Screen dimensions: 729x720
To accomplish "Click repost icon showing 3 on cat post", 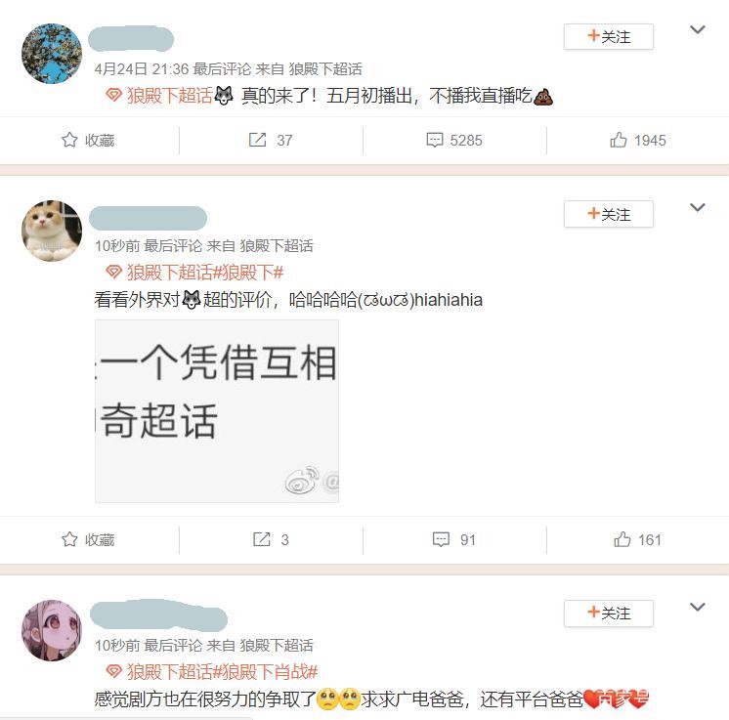I will coord(261,539).
